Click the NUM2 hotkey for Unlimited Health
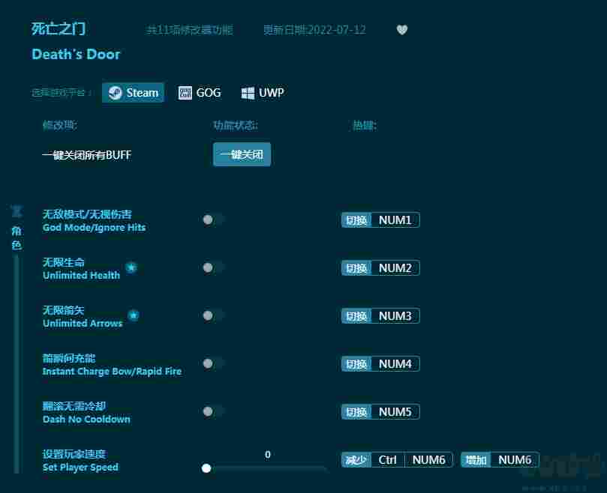The width and height of the screenshot is (607, 493). point(380,268)
